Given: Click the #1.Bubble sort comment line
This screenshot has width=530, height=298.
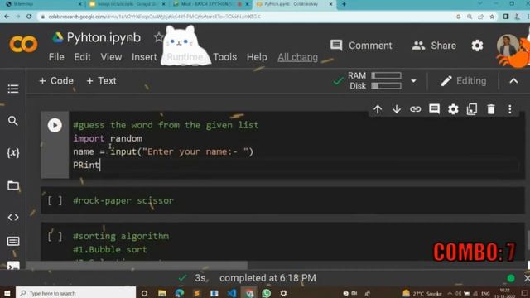Looking at the screenshot, I should pos(110,249).
